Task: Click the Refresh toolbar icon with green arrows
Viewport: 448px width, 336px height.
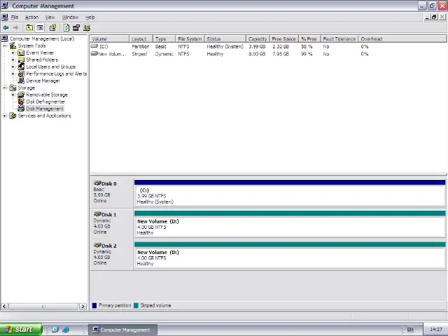Action: [x=66, y=28]
